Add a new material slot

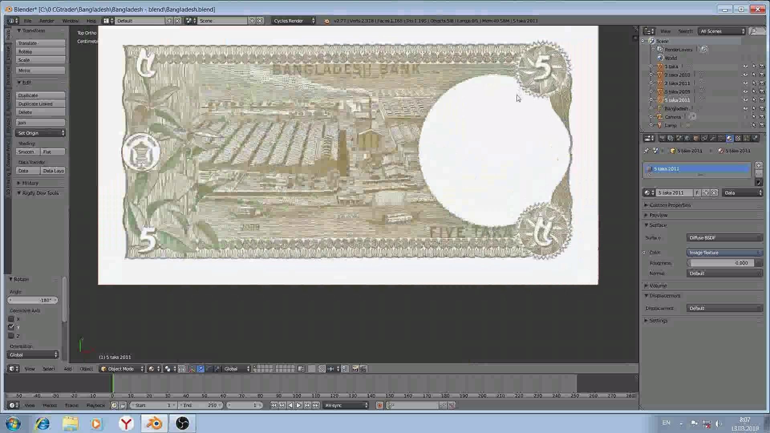click(758, 165)
